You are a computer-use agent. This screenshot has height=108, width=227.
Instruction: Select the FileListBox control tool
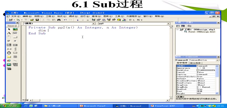[15, 57]
